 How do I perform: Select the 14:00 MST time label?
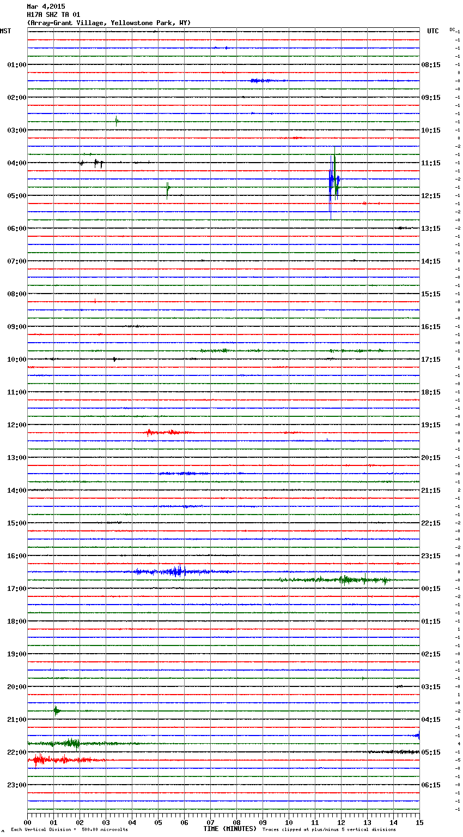[x=16, y=491]
